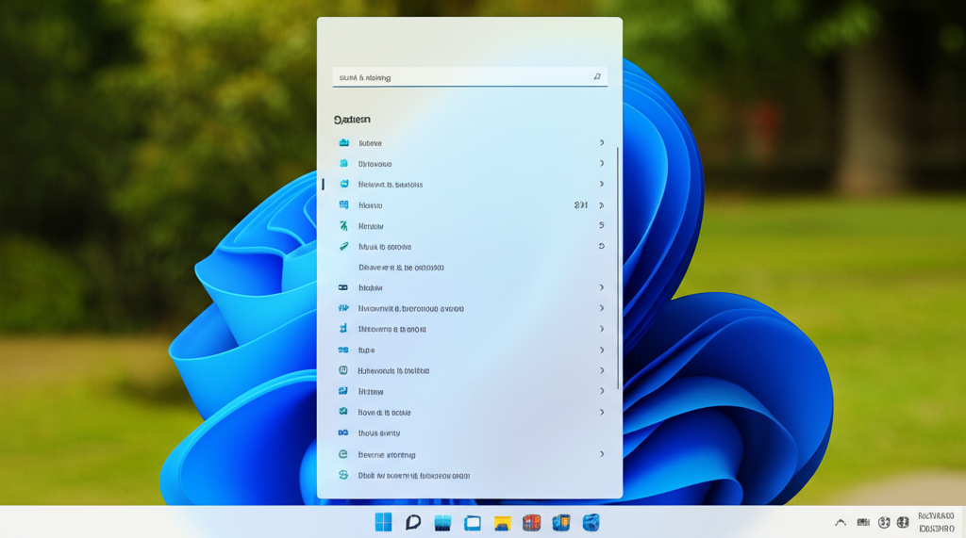Show hidden icons via system tray caret
The image size is (966, 538).
click(840, 522)
